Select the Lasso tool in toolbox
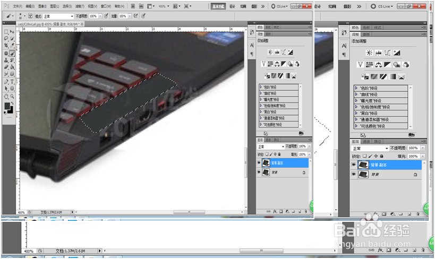The width and height of the screenshot is (435, 259). coord(6,39)
